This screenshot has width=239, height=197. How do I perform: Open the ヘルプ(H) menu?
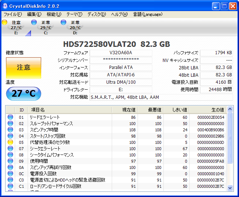(119, 14)
